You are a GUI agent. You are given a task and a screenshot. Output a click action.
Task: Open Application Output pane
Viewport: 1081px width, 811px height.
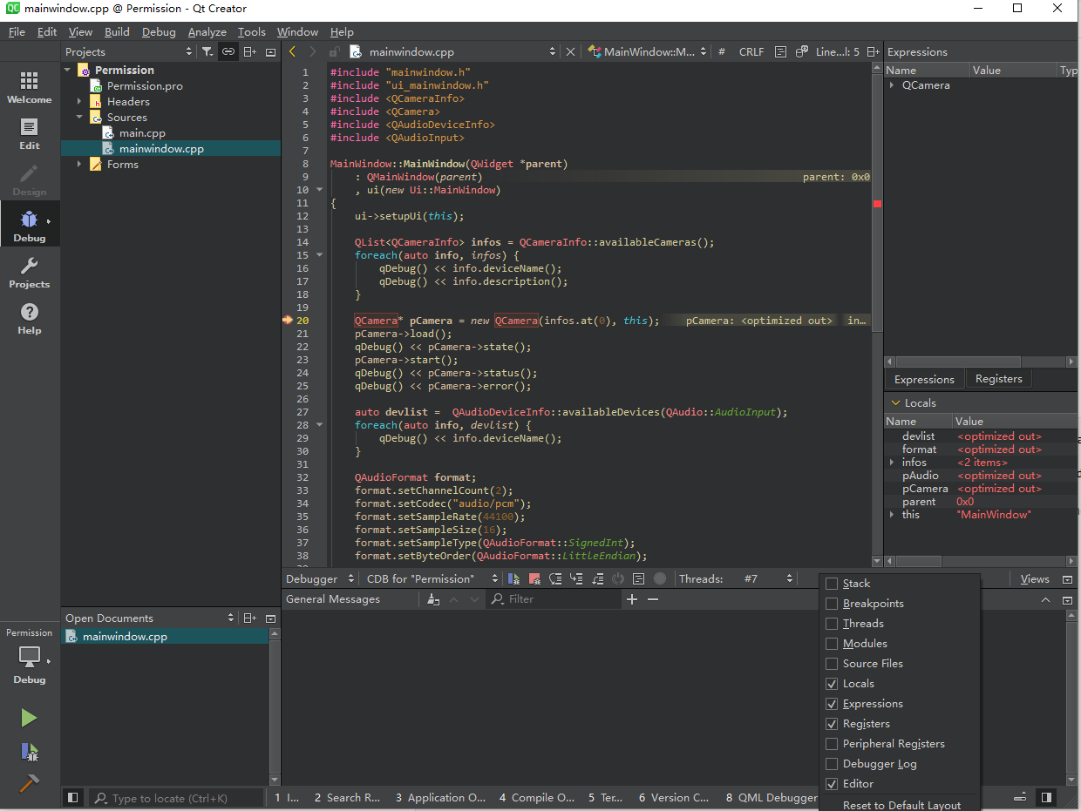[440, 797]
